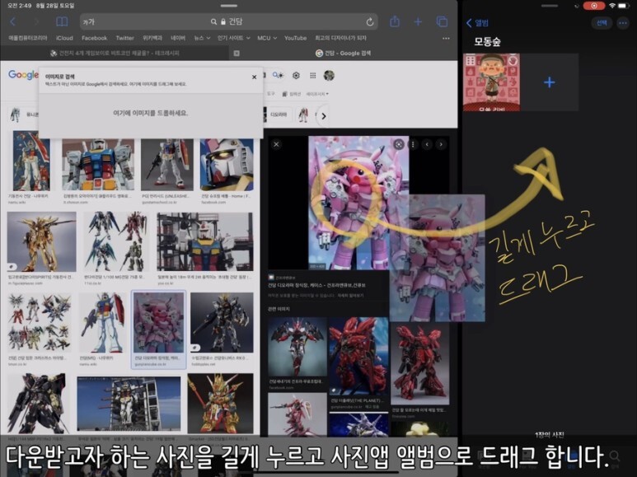This screenshot has height=477, width=637.
Task: Select the address bar showing 건담
Action: [229, 22]
